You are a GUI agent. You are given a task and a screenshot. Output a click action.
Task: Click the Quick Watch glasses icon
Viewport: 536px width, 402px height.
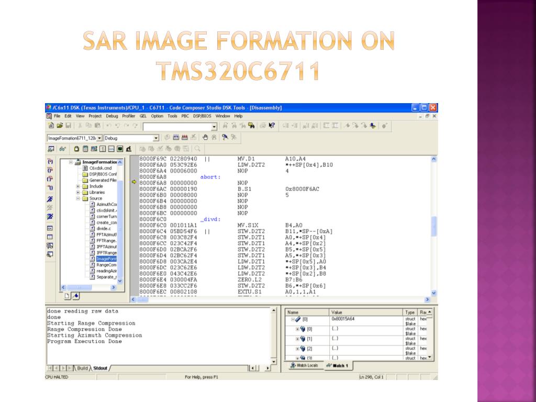tap(63, 149)
